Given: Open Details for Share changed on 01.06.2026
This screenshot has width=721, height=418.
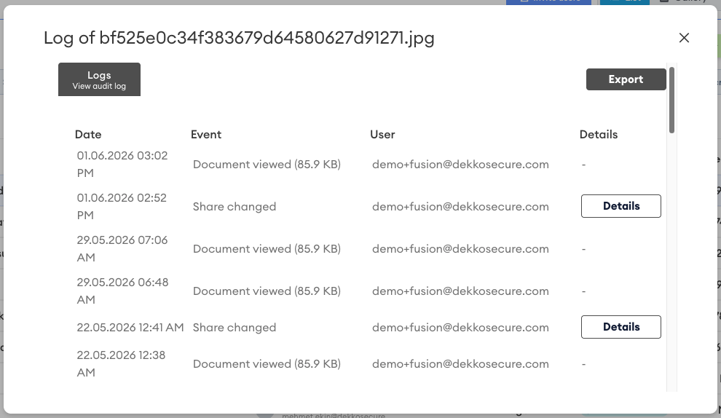Looking at the screenshot, I should tap(620, 206).
